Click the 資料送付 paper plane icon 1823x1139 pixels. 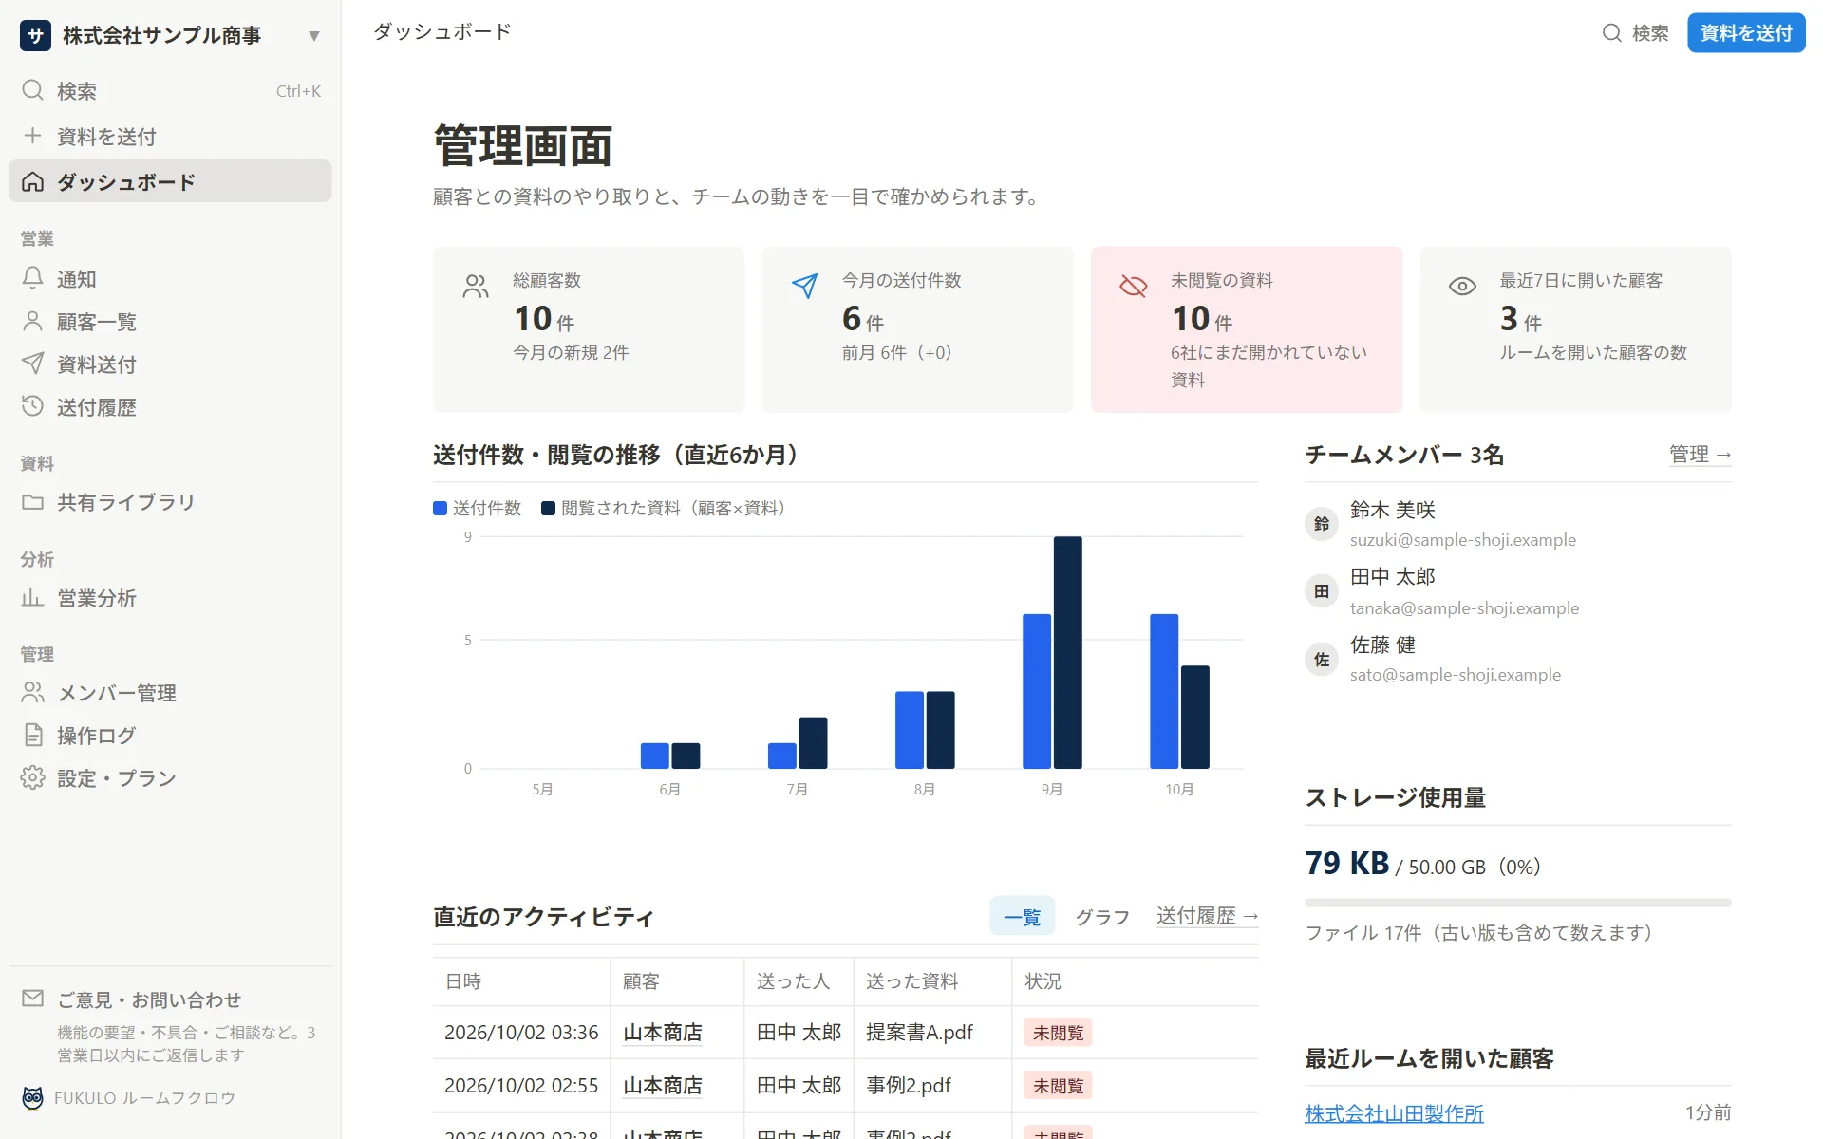tap(33, 364)
